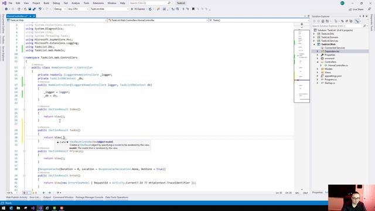Click the Solution Explorer Home icon

pos(323,21)
